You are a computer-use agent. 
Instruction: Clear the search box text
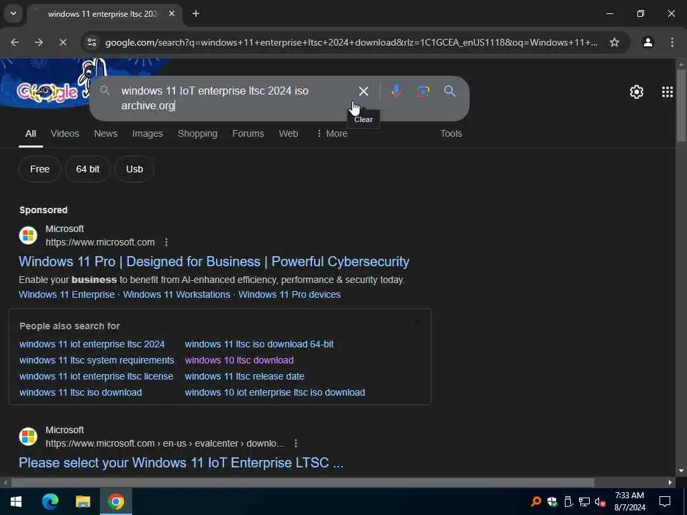pyautogui.click(x=363, y=91)
